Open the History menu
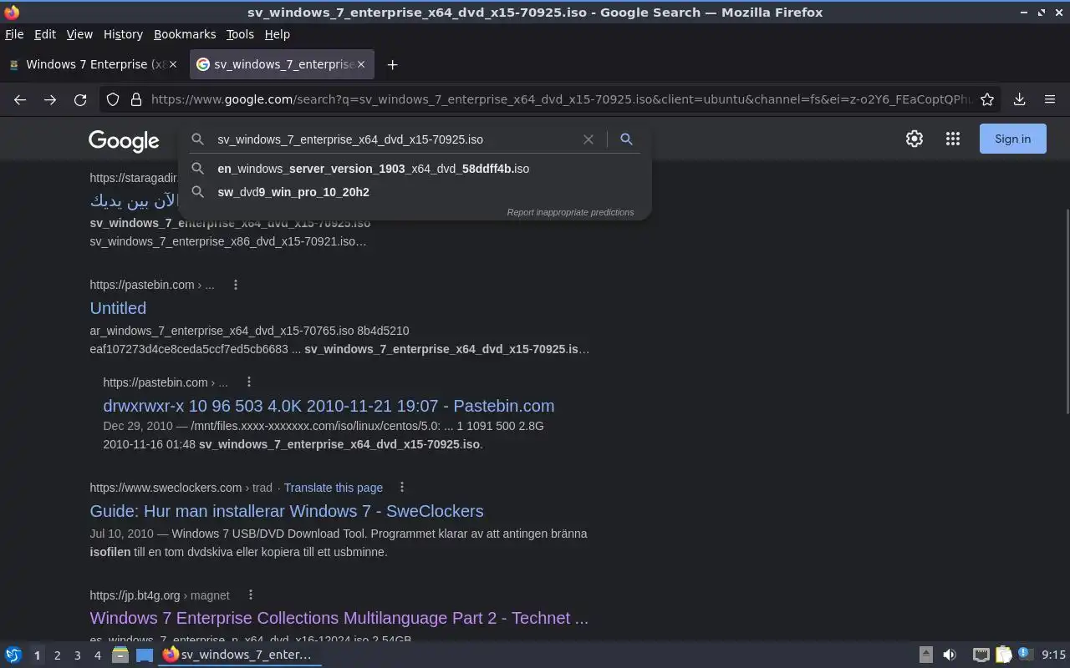The image size is (1070, 668). click(x=123, y=34)
